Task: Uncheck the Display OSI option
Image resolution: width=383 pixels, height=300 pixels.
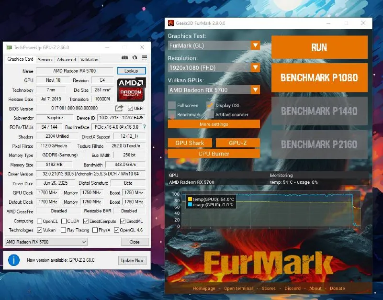Action: click(x=210, y=105)
